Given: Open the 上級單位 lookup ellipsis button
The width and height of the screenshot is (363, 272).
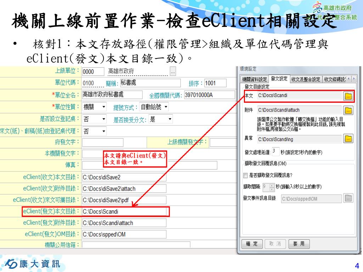Looking at the screenshot, I should point(173,72).
